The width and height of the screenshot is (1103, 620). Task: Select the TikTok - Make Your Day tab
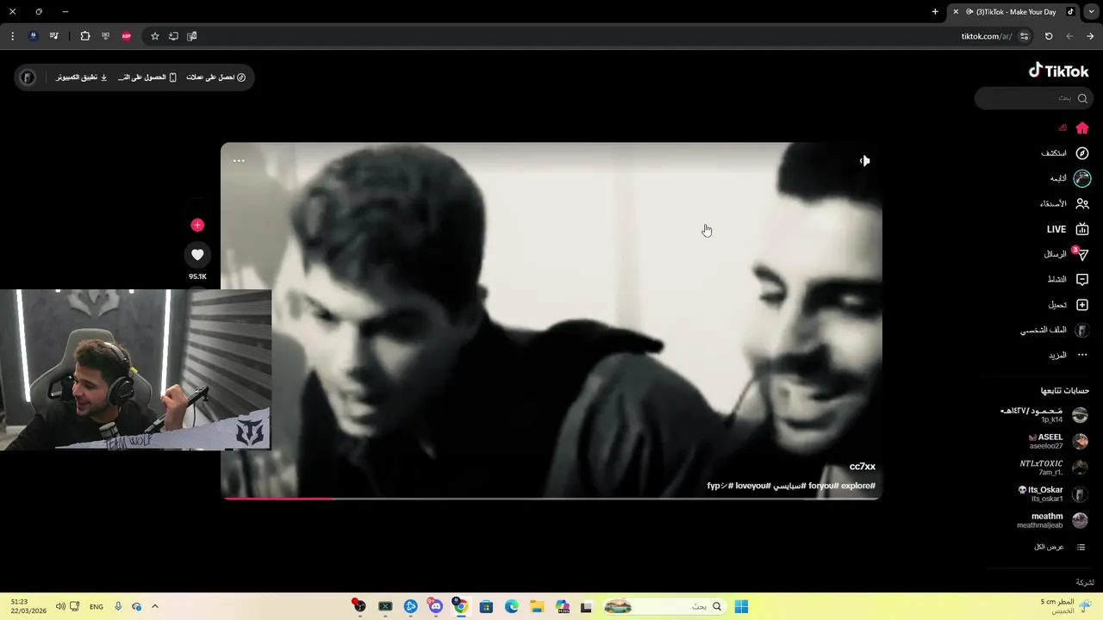click(x=1015, y=12)
